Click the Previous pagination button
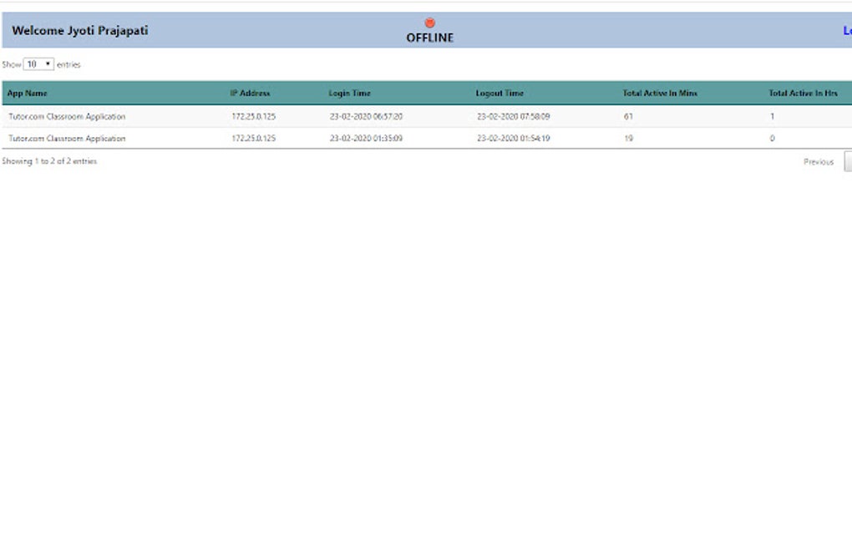The image size is (852, 533). 818,161
